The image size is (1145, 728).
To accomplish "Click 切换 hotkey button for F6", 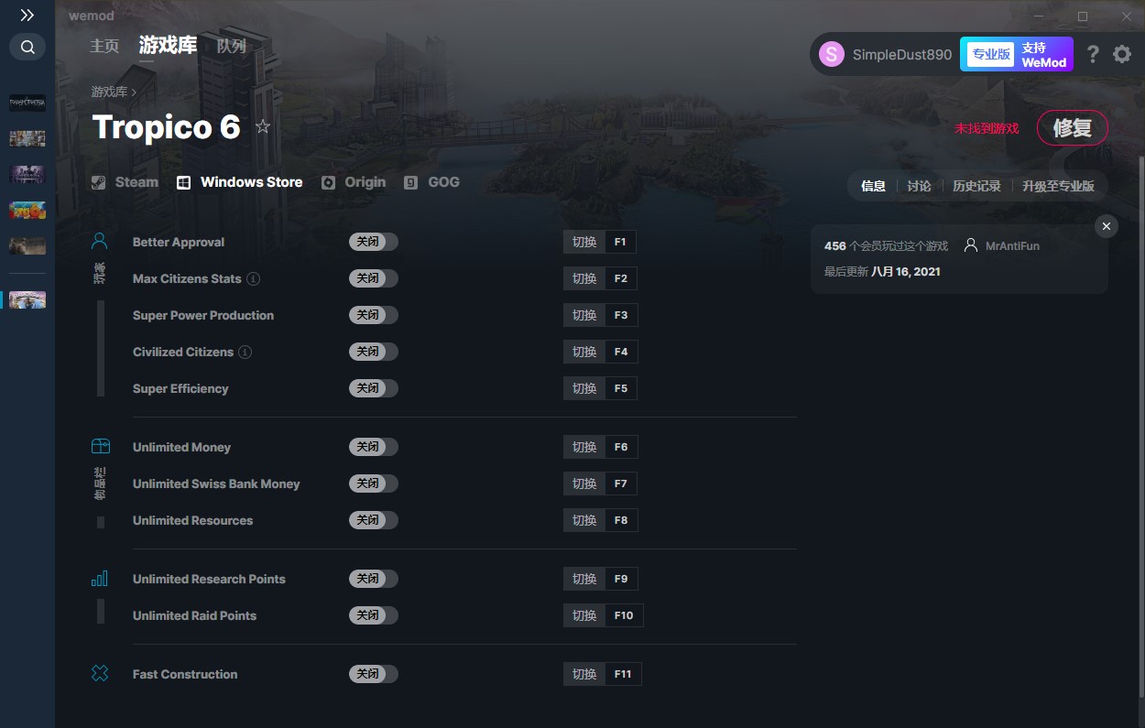I will pyautogui.click(x=584, y=447).
